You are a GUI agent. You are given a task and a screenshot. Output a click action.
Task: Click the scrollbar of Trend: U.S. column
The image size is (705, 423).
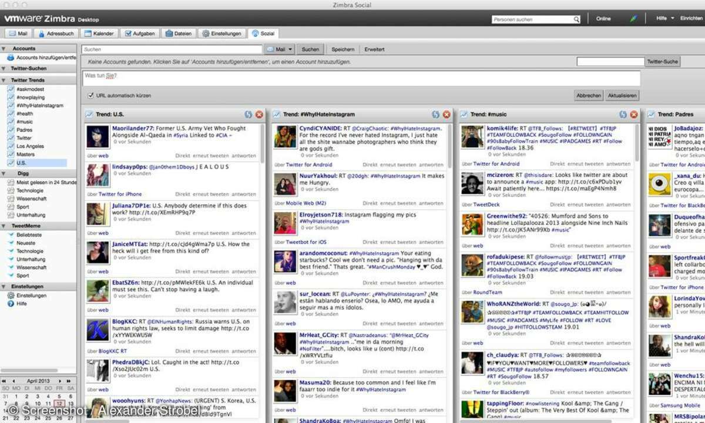pyautogui.click(x=261, y=144)
